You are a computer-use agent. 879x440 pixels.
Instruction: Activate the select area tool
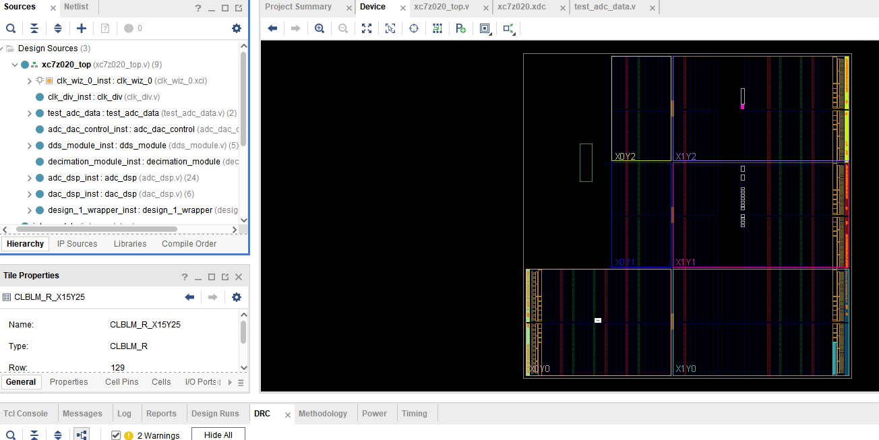pos(390,28)
